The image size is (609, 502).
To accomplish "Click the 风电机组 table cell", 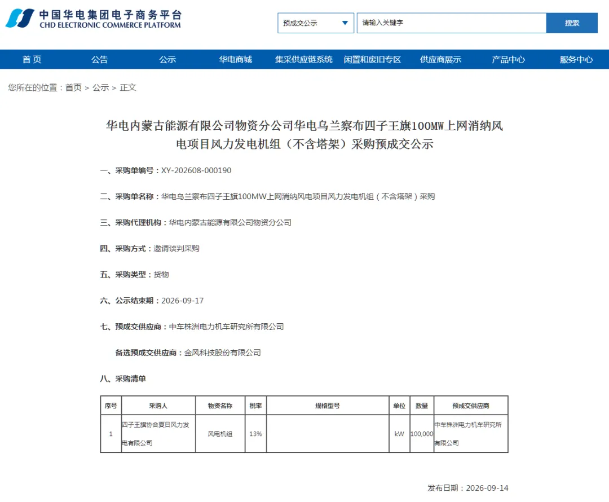I will 220,434.
